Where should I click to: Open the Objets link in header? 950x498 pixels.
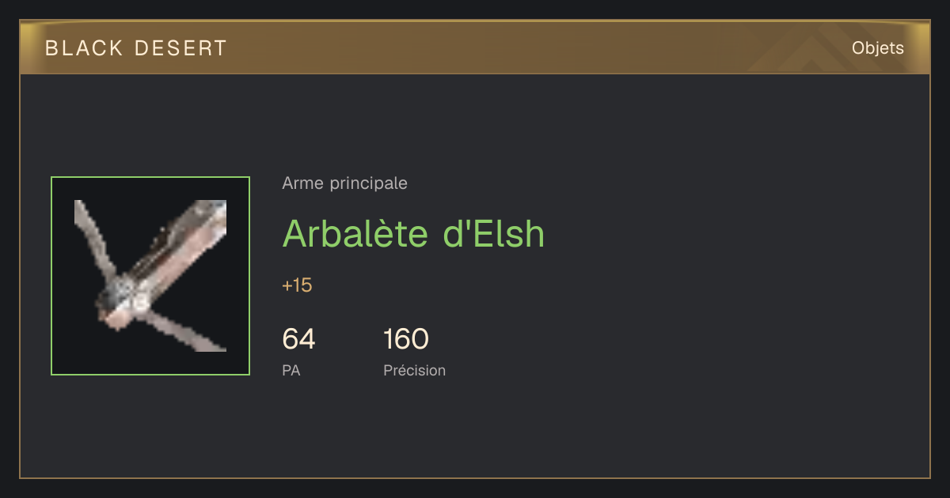(x=877, y=48)
